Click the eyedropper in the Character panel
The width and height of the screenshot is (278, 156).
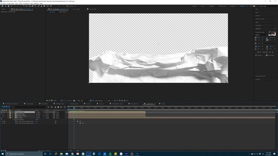[269, 32]
